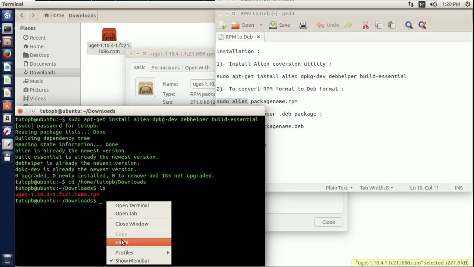Select the RPM to Deb tab
This screenshot has width=474, height=267.
click(240, 37)
